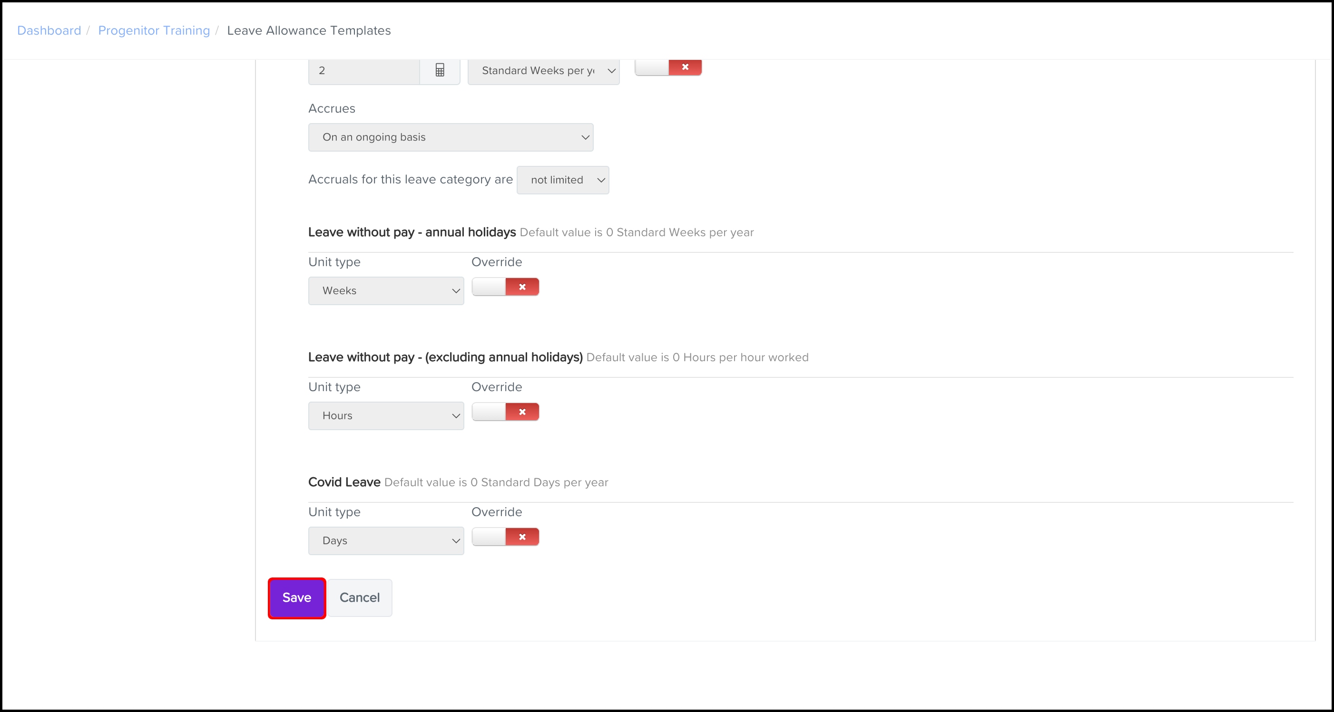Open the Standard Weeks per year dropdown
Screen dimensions: 1334x712
pos(543,71)
